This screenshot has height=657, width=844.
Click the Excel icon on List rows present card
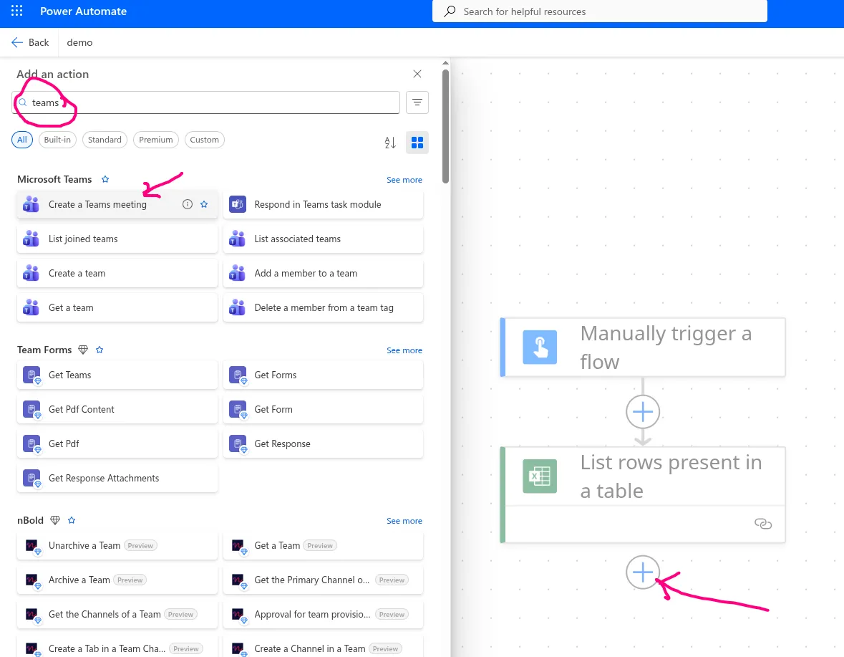click(539, 476)
